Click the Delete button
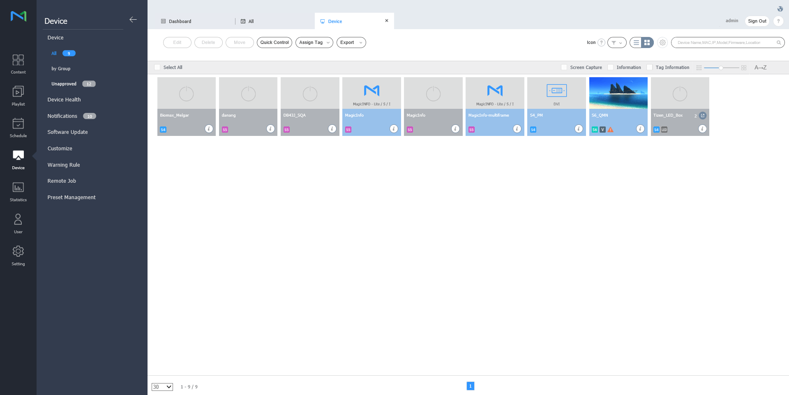 point(208,43)
